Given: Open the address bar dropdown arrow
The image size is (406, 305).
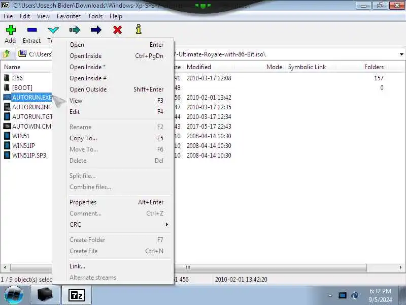Looking at the screenshot, I should [401, 54].
